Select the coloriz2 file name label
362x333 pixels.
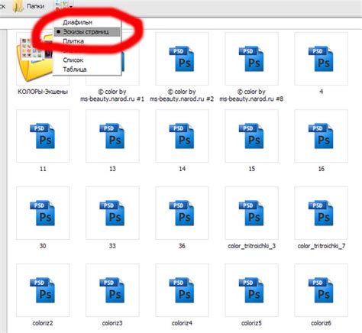tap(43, 323)
